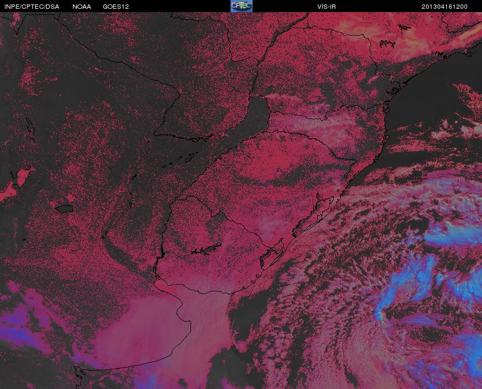The width and height of the screenshot is (482, 389).
Task: Click the NOAA label in header
Action: click(x=82, y=7)
